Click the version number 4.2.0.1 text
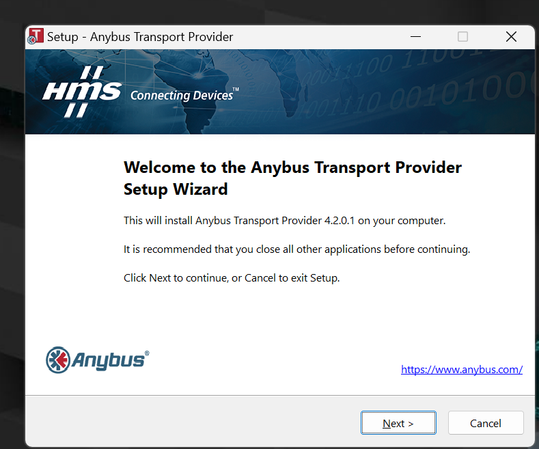The height and width of the screenshot is (449, 539). (x=340, y=220)
